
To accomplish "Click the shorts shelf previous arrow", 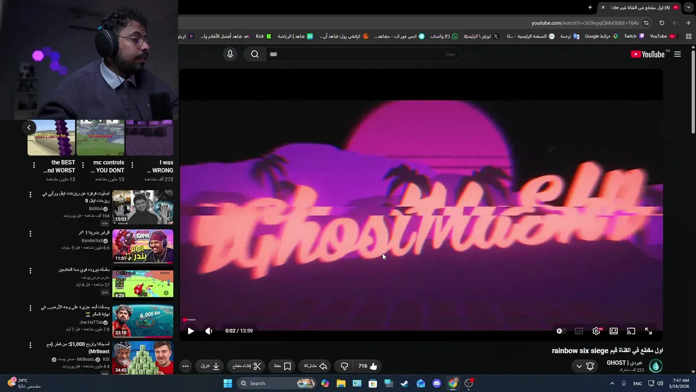I will point(29,127).
